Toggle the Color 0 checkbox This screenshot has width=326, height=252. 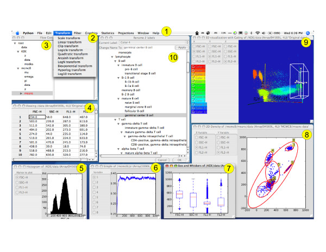coord(193,67)
